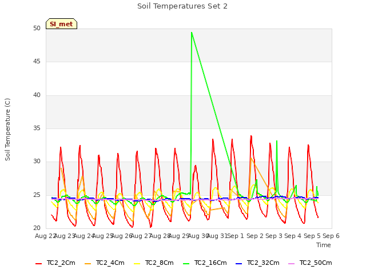Click the Soil Temperature (C) axis title

click(7, 130)
